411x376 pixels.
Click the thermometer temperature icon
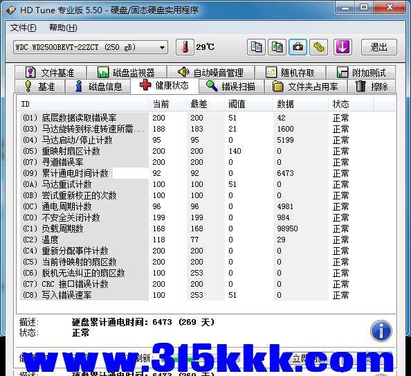[x=185, y=47]
